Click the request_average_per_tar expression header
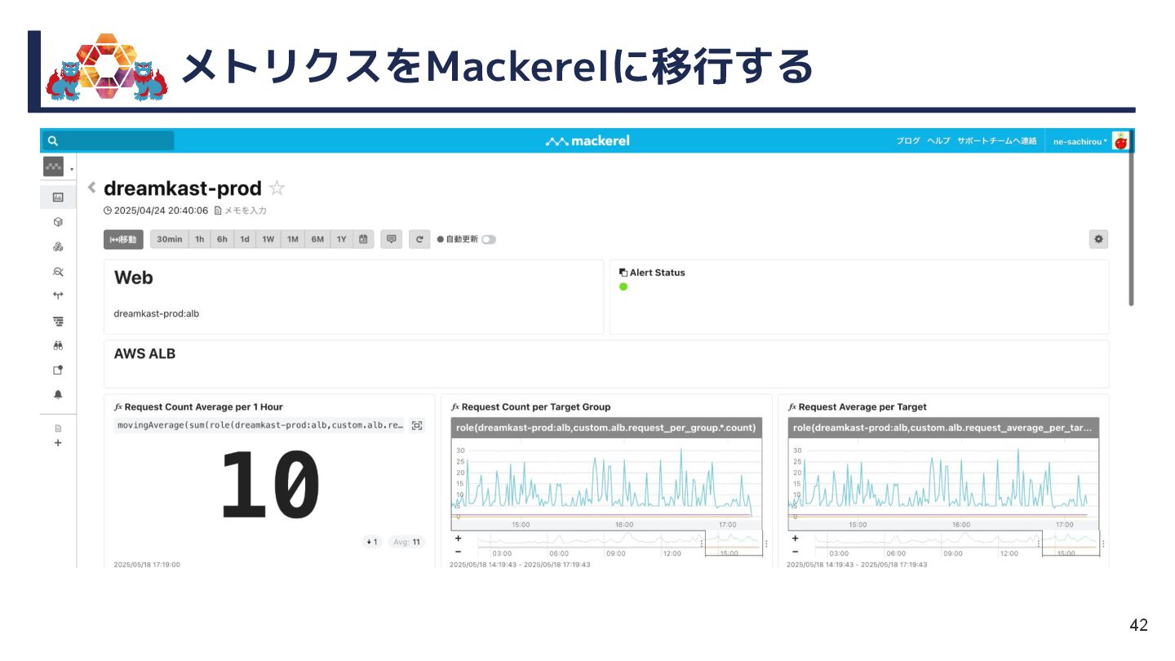 click(943, 428)
